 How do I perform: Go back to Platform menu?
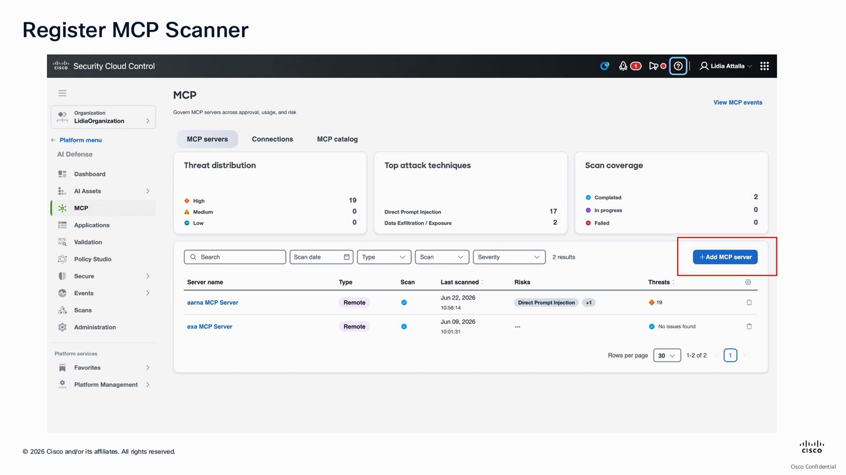[x=77, y=140]
